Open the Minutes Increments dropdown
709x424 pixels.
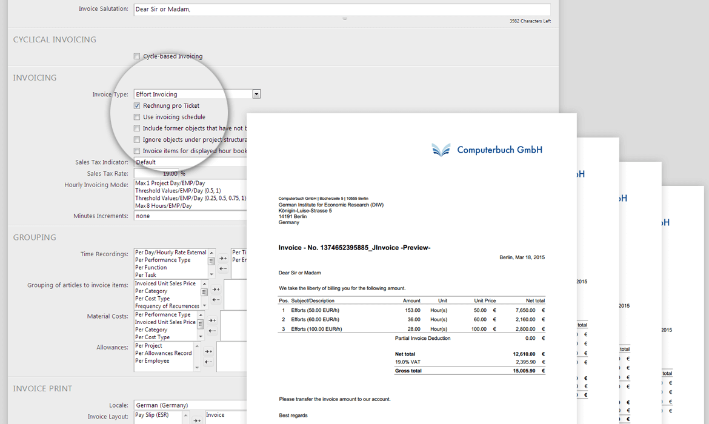(190, 216)
